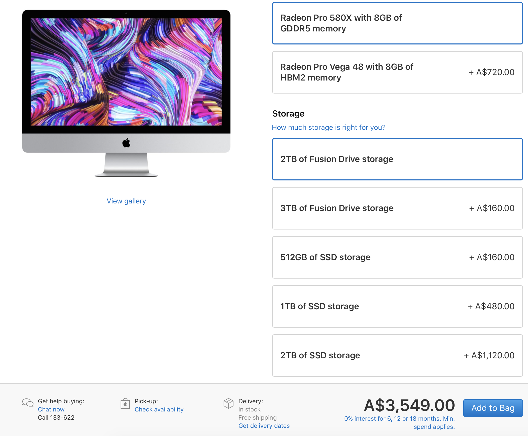Select 2TB of Fusion Drive storage

[x=397, y=159]
